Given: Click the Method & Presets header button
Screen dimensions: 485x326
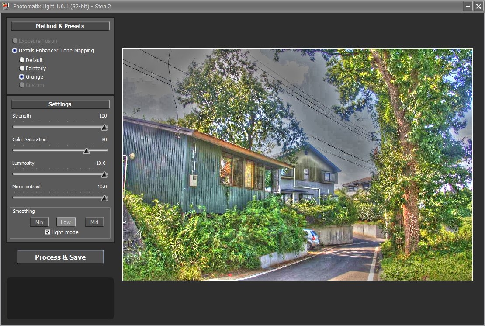Looking at the screenshot, I should point(60,26).
